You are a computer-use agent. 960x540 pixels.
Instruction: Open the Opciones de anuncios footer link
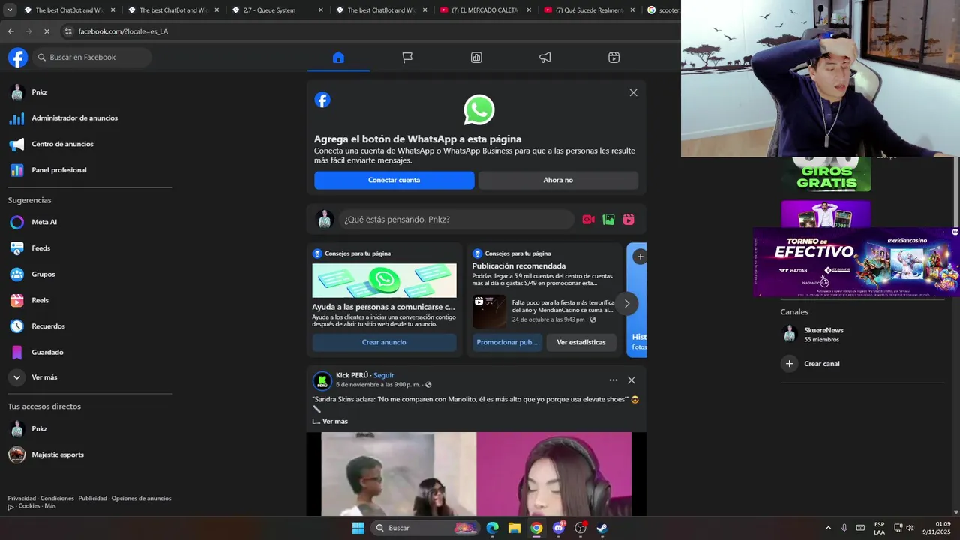141,499
